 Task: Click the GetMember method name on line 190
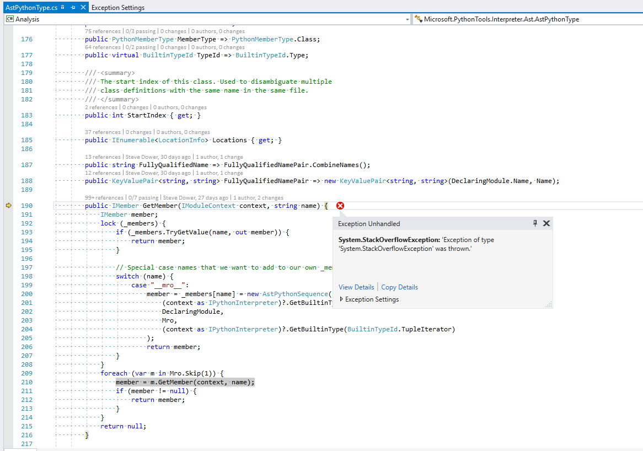tap(160, 206)
